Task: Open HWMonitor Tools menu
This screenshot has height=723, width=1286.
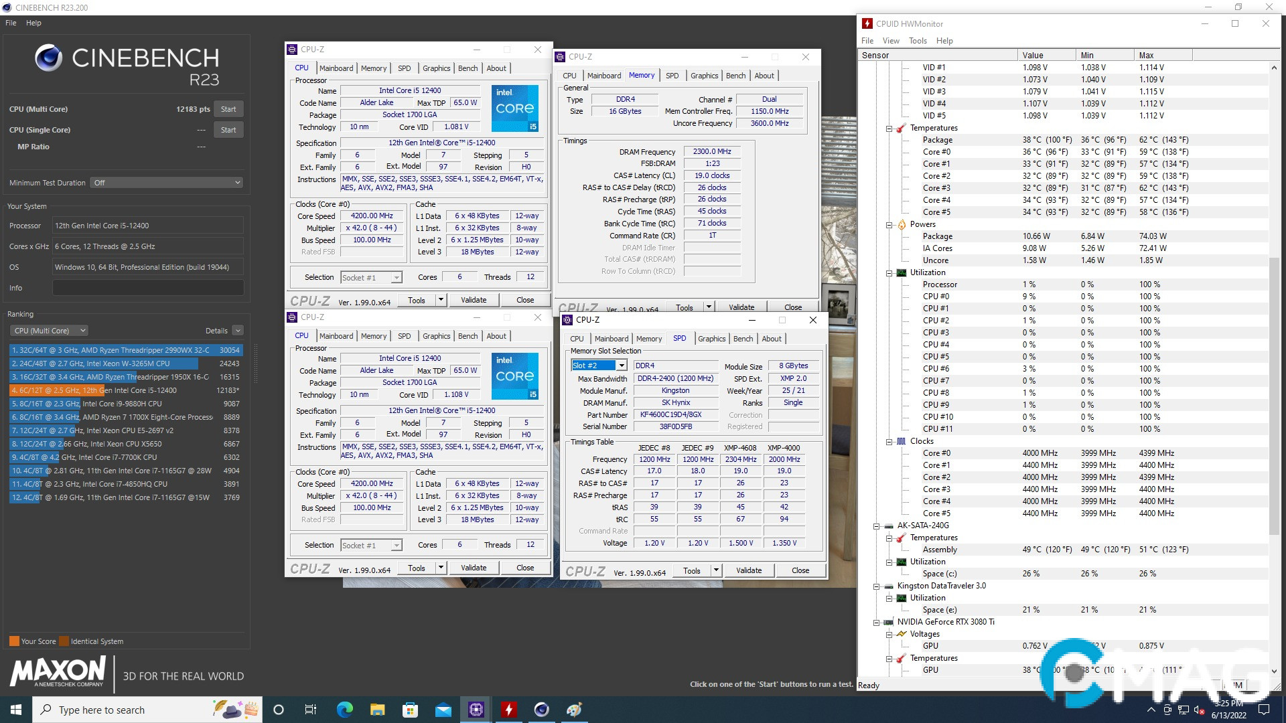Action: point(917,41)
